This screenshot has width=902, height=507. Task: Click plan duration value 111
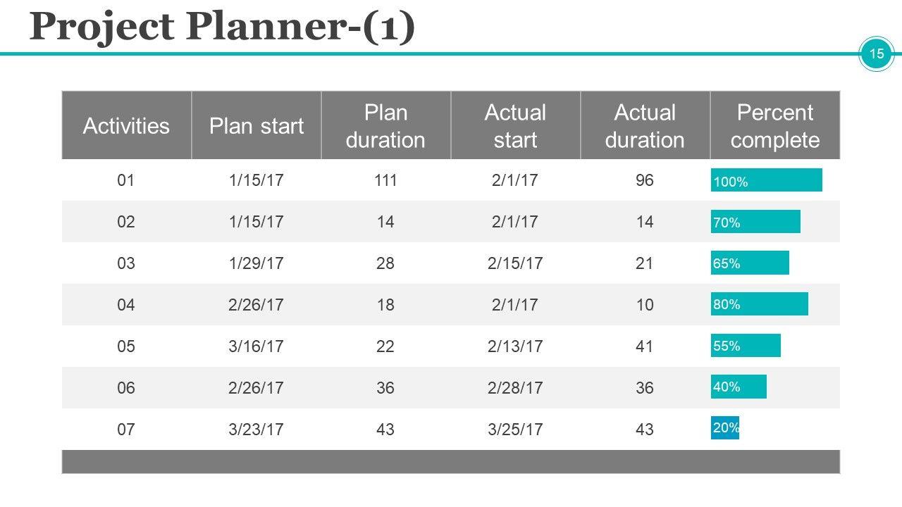click(x=385, y=181)
